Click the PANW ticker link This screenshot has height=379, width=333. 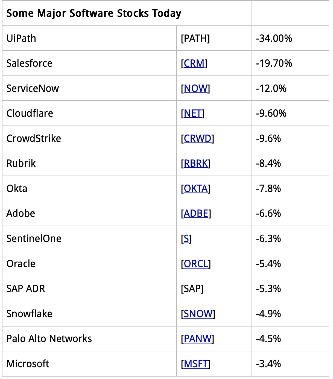(197, 339)
